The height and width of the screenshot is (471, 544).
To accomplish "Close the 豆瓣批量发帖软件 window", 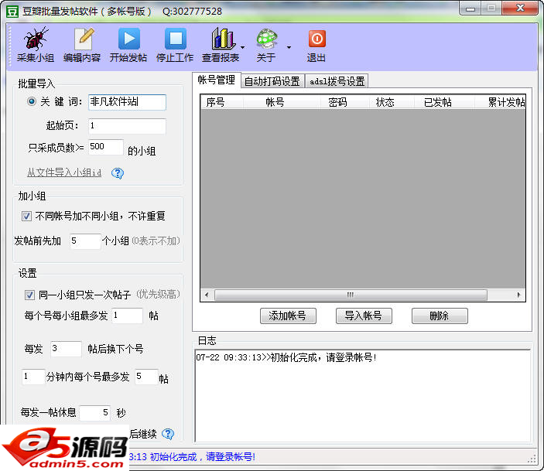I will pyautogui.click(x=520, y=9).
